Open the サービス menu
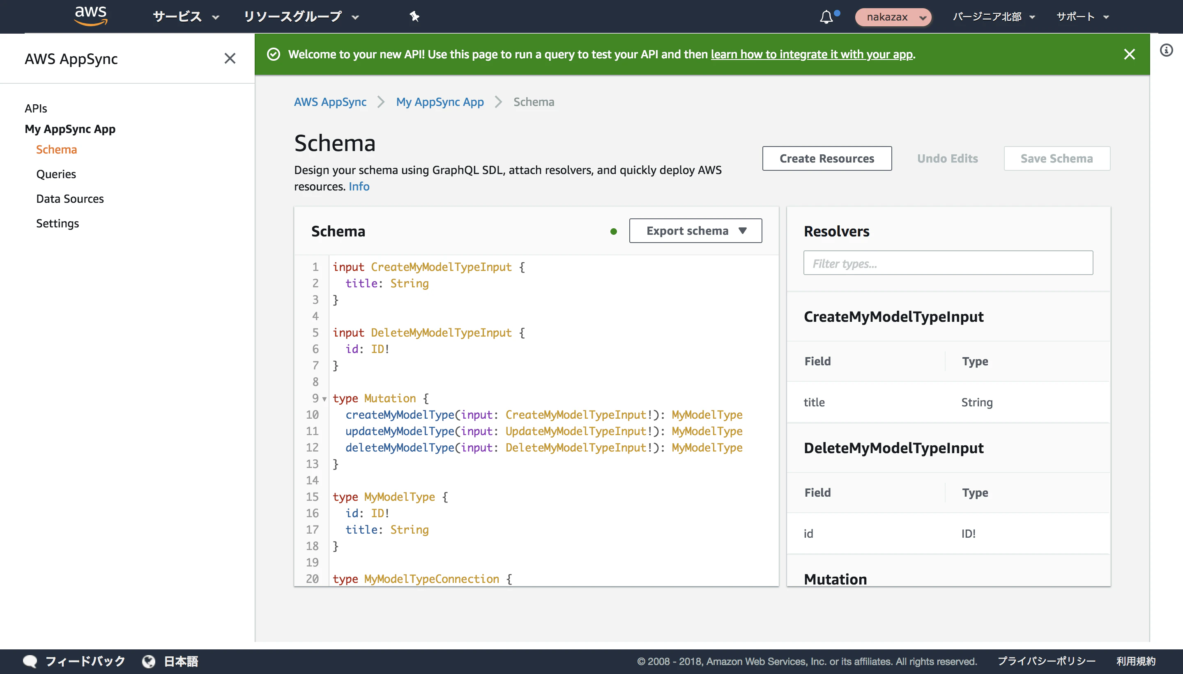 point(186,17)
